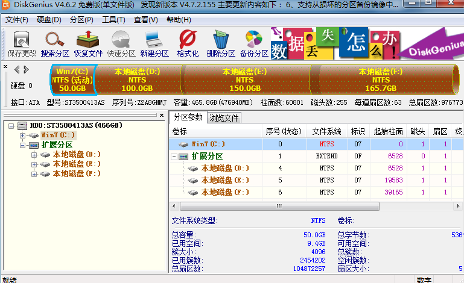
Task: Open the 文件(F) menu
Action: click(x=16, y=20)
